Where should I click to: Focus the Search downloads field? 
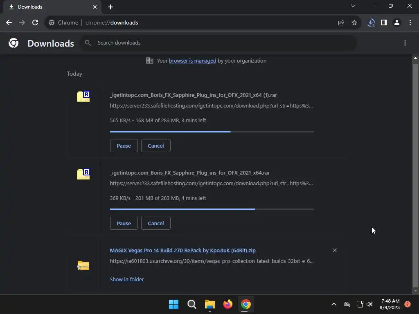point(219,43)
